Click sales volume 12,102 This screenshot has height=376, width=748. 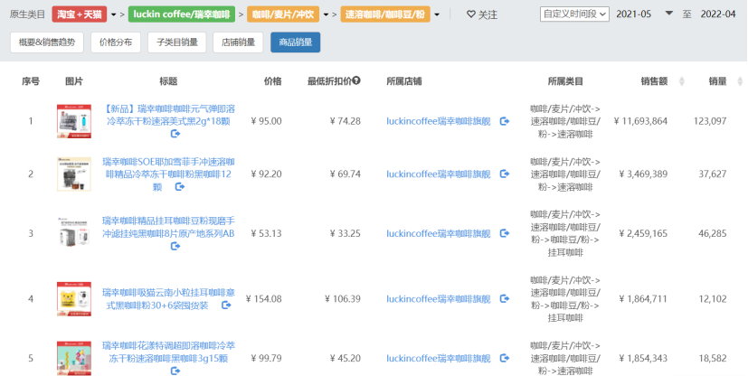point(713,299)
